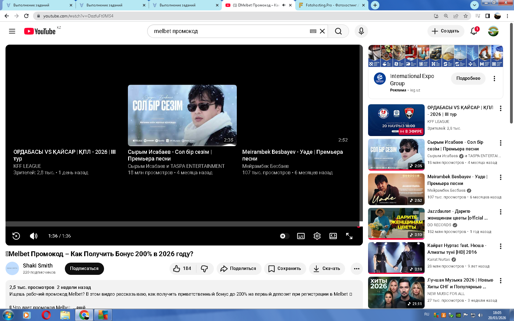
Task: Open Сол бір сезім end-screen thumbnail
Action: pyautogui.click(x=182, y=115)
